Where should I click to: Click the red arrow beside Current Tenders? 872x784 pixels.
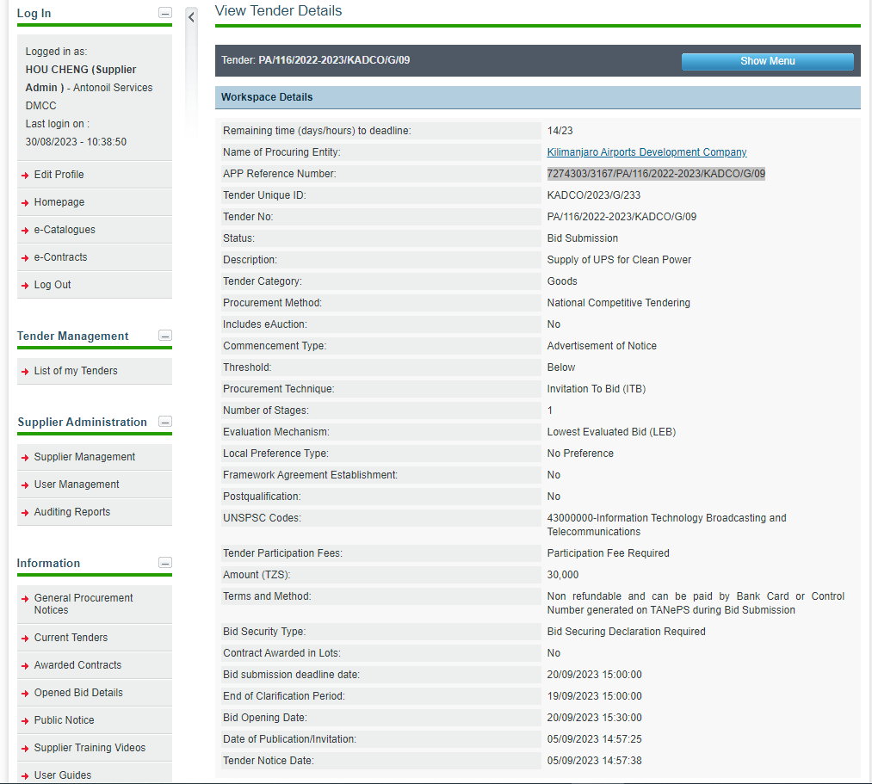25,639
